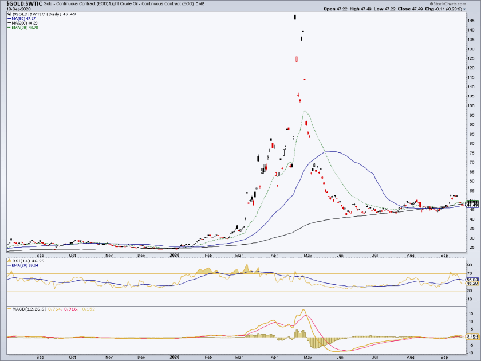The width and height of the screenshot is (481, 361).
Task: Click the Mar label under the MACD panel
Action: 239,358
